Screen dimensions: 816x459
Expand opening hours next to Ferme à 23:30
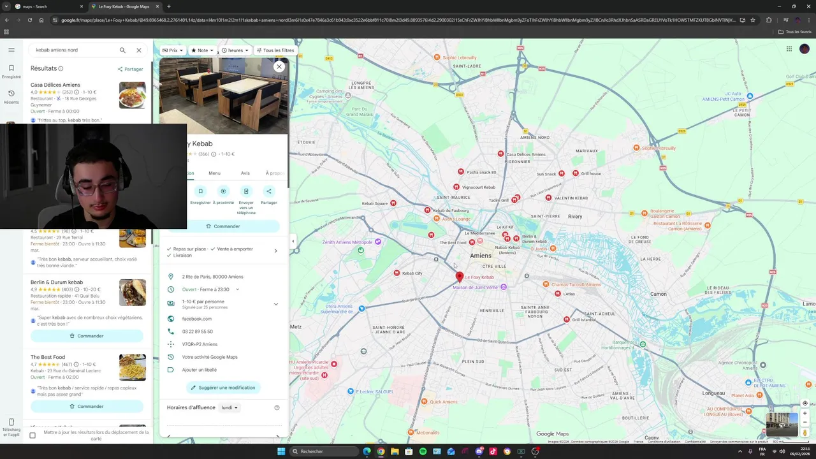click(237, 289)
